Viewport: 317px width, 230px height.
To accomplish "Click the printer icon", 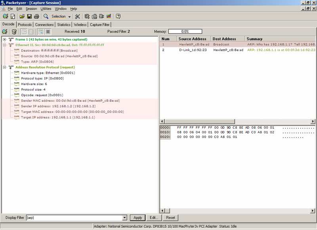I will (x=36, y=16).
